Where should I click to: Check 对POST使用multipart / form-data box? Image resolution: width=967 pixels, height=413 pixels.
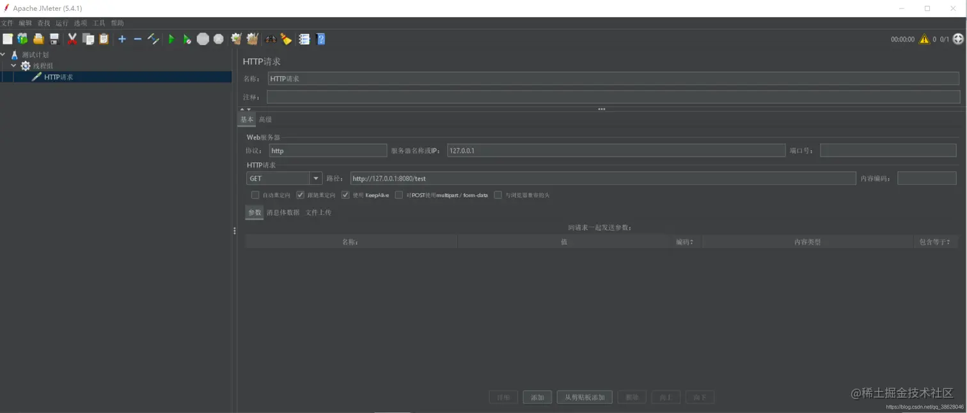coord(399,195)
